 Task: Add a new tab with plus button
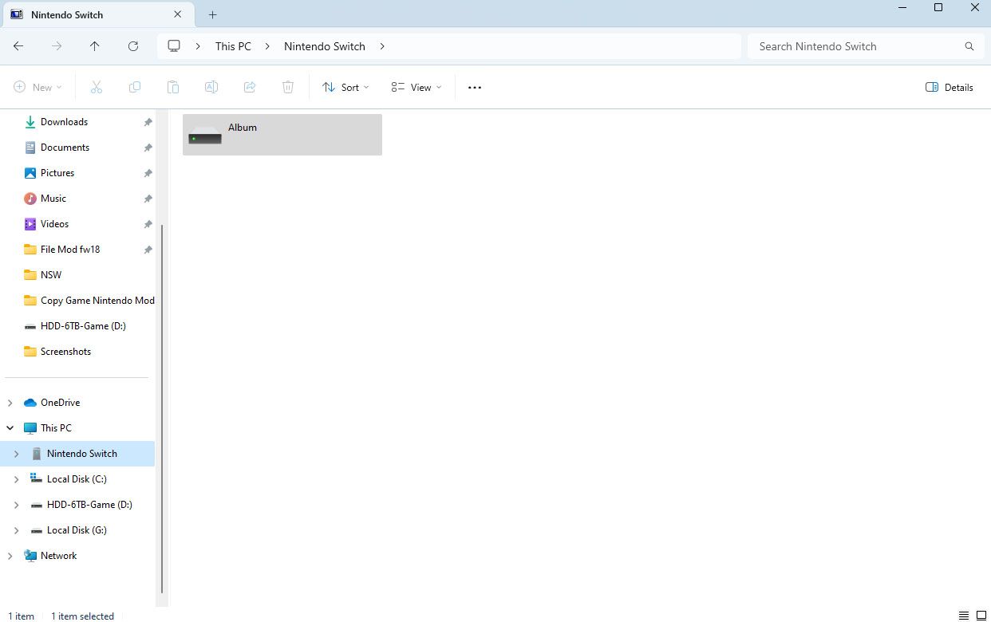212,14
